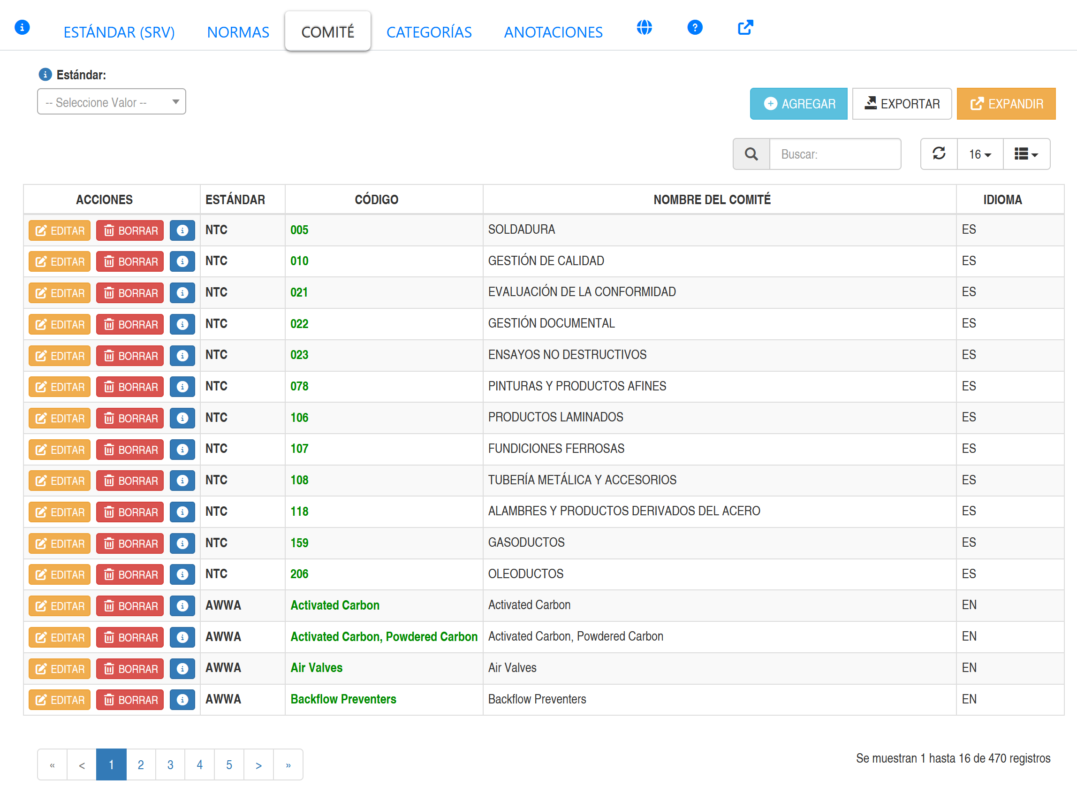Viewport: 1077px width, 787px height.
Task: Open the Estándar Seleccione Valor dropdown
Action: [112, 102]
